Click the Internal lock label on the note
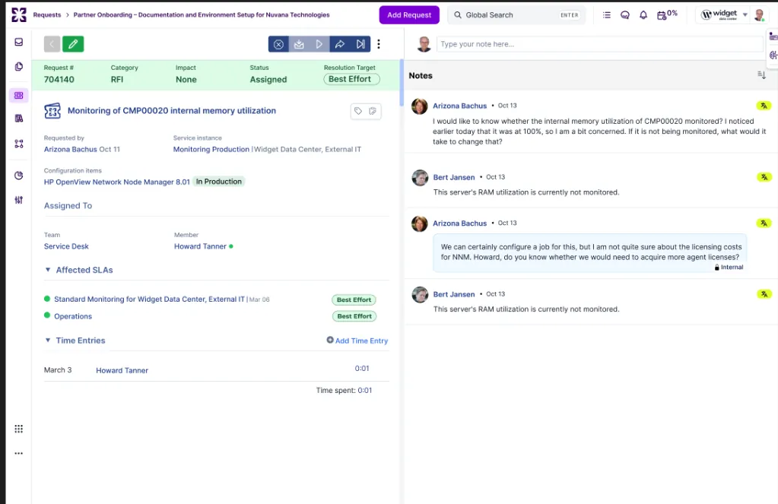Image resolution: width=778 pixels, height=504 pixels. pyautogui.click(x=729, y=268)
